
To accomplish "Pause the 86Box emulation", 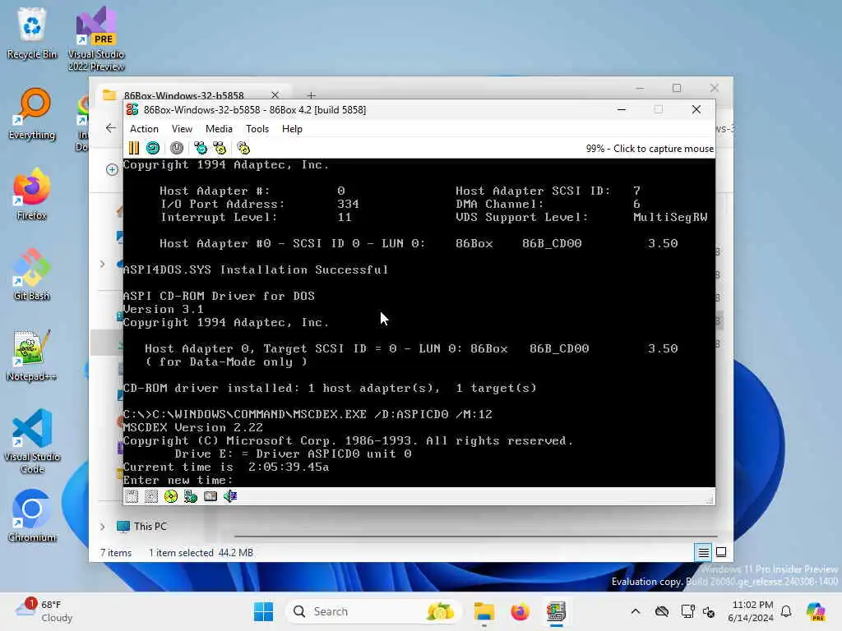I will click(134, 148).
